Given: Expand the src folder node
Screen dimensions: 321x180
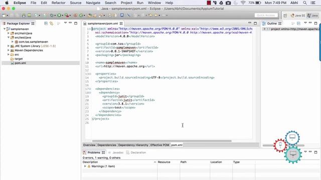Looking at the screenshot, I should tap(9, 54).
